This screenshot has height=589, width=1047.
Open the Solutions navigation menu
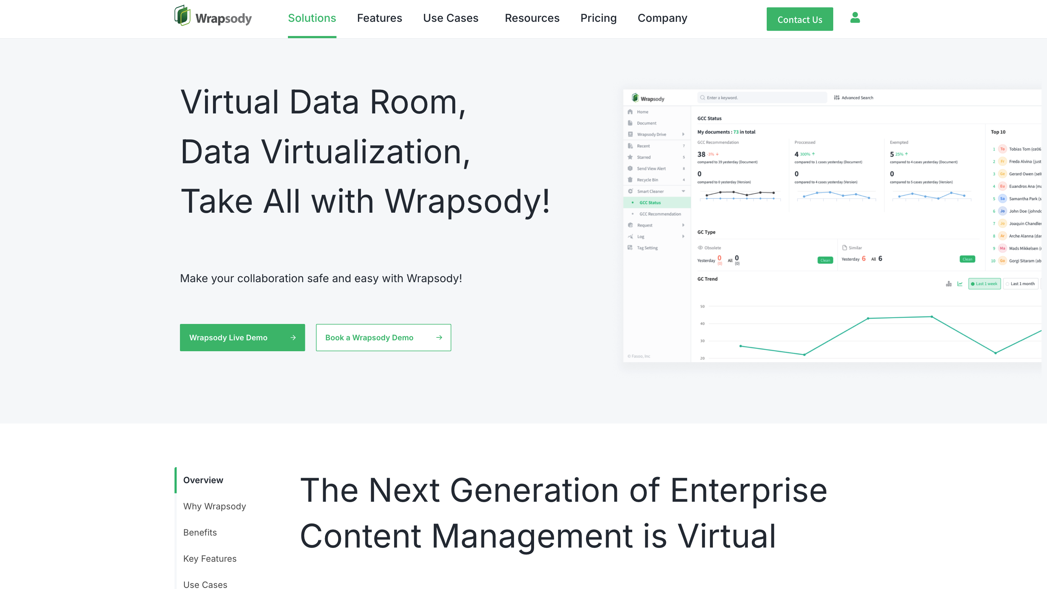tap(312, 18)
